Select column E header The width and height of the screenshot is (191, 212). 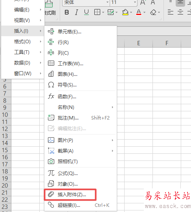(139, 43)
